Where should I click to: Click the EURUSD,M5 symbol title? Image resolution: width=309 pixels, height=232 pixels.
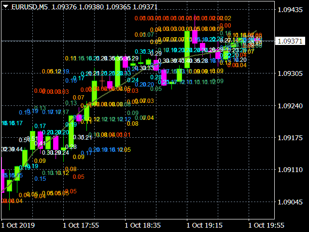pyautogui.click(x=29, y=5)
